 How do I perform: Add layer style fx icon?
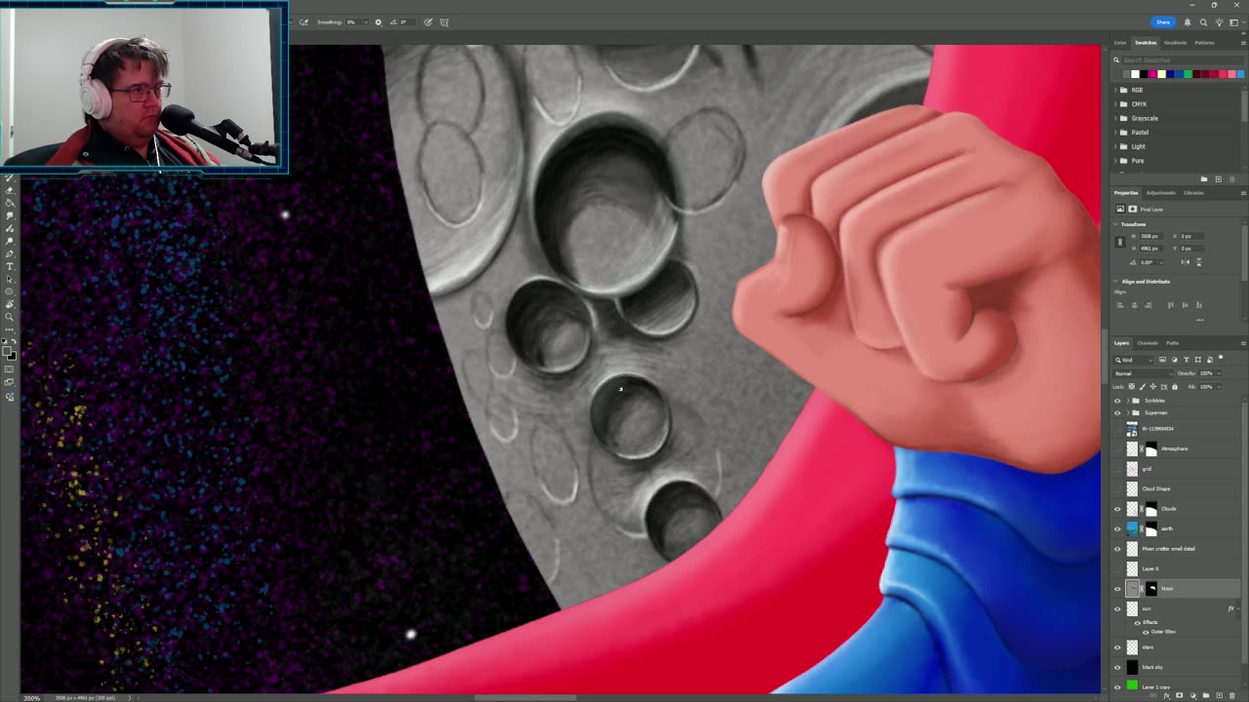[x=1167, y=695]
